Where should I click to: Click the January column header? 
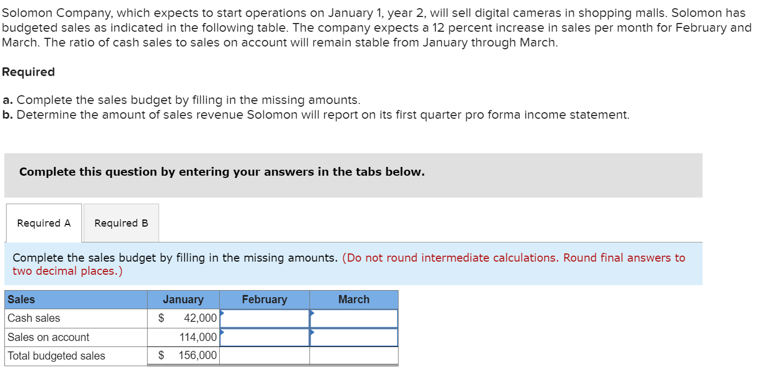[183, 299]
